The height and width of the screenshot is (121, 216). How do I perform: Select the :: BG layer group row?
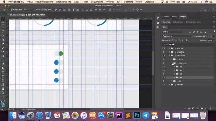190,81
